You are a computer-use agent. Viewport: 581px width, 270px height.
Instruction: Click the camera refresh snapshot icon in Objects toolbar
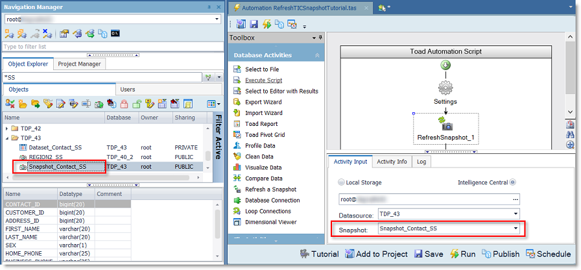click(x=99, y=104)
